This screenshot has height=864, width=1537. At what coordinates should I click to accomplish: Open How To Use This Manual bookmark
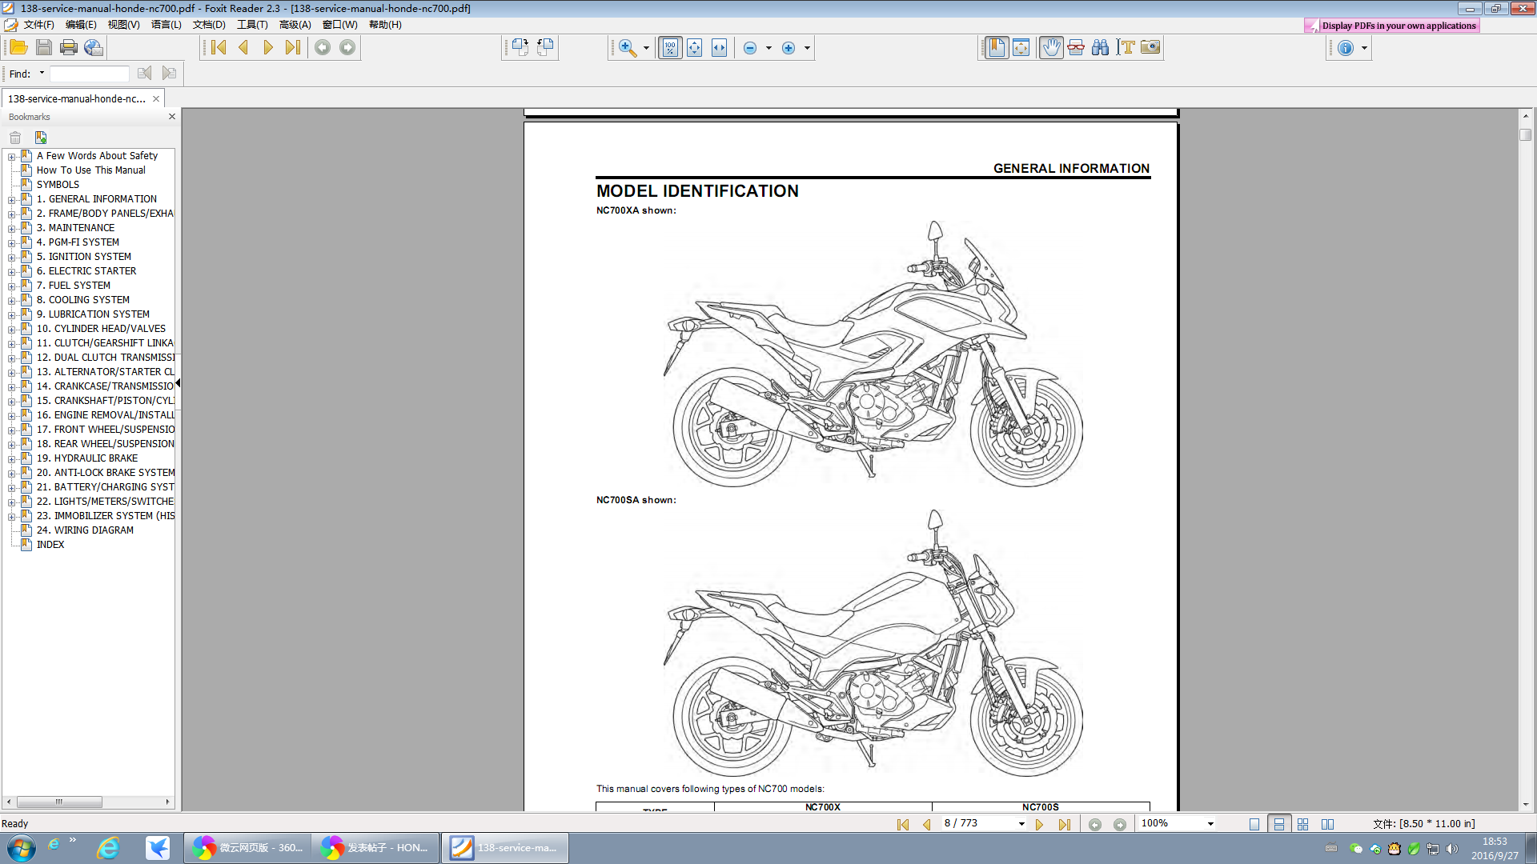pyautogui.click(x=90, y=170)
